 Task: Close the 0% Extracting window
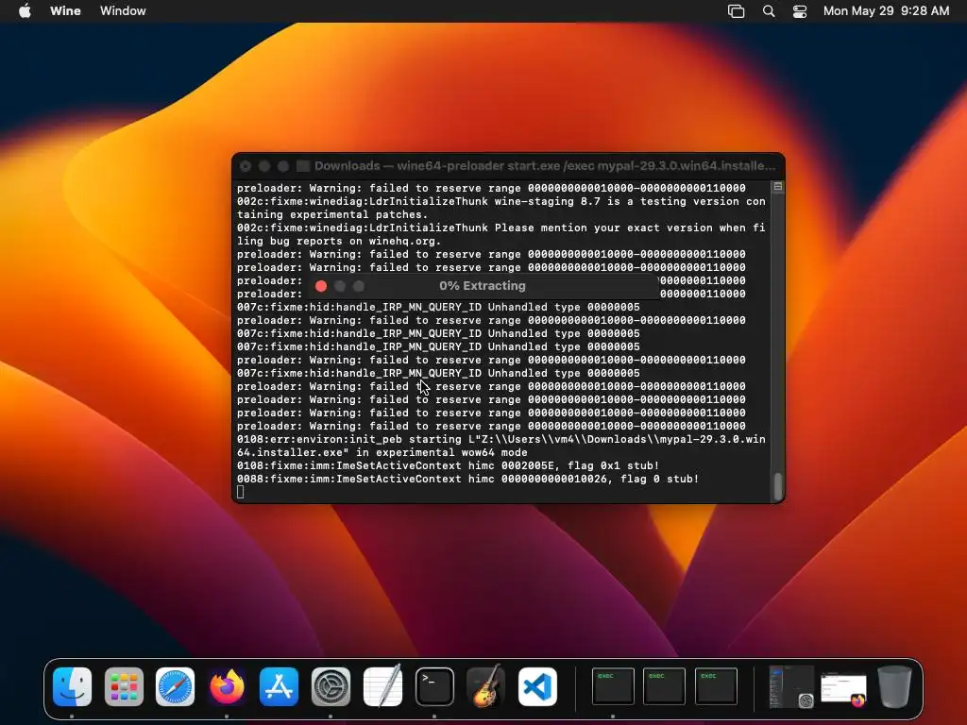(321, 286)
